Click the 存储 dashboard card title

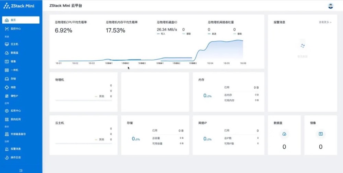point(130,123)
